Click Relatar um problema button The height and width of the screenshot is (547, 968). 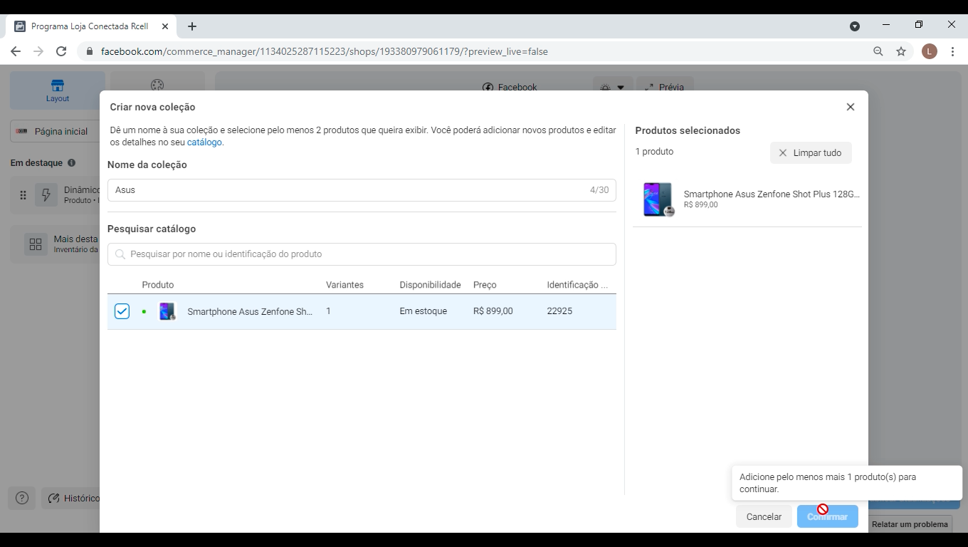(x=910, y=524)
